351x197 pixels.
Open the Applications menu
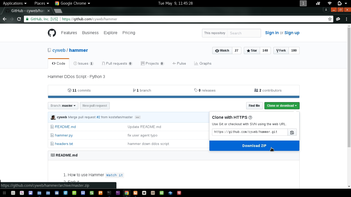click(15, 3)
